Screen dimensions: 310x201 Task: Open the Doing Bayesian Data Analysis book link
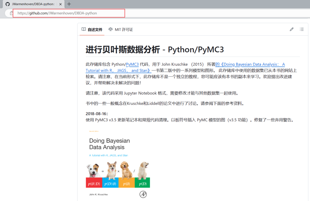point(185,67)
